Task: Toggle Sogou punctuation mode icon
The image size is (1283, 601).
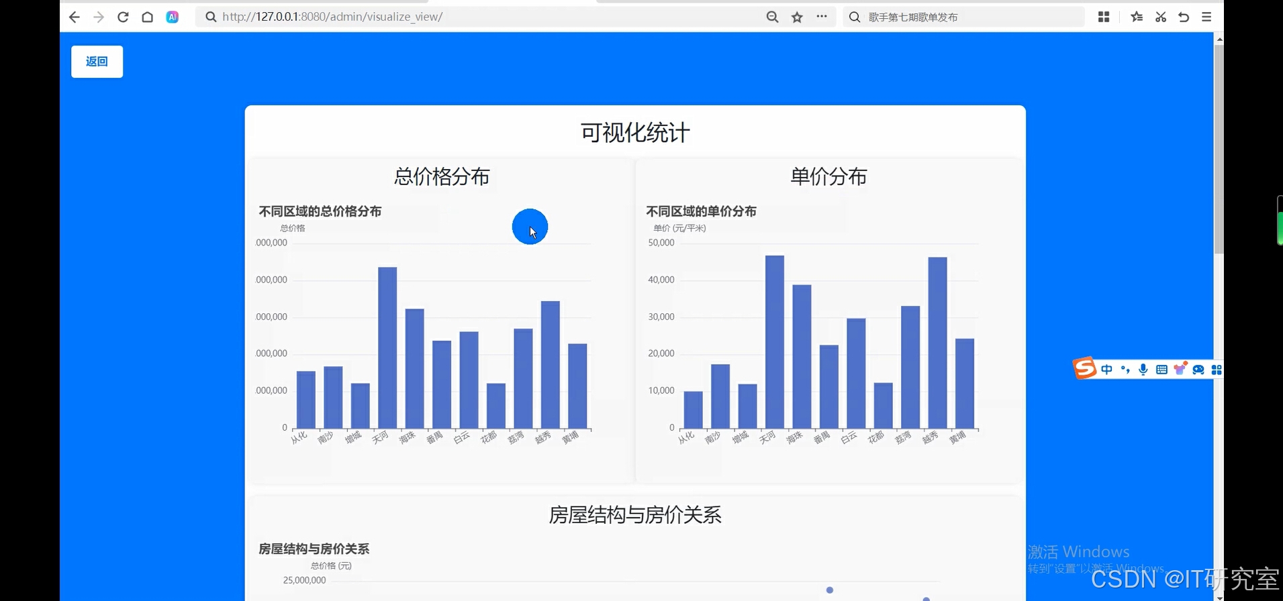Action: pyautogui.click(x=1125, y=370)
